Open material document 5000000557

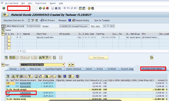tap(25, 86)
